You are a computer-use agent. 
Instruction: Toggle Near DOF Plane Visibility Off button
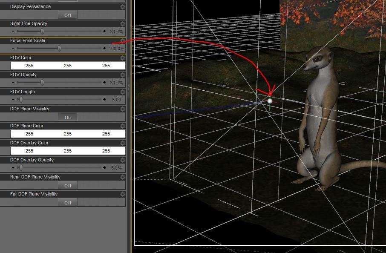[x=68, y=186]
